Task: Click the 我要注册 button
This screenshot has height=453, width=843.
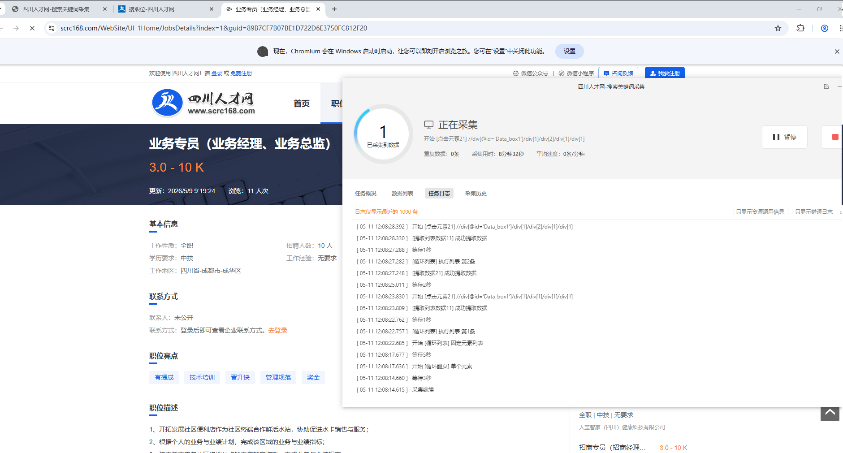Action: (665, 73)
